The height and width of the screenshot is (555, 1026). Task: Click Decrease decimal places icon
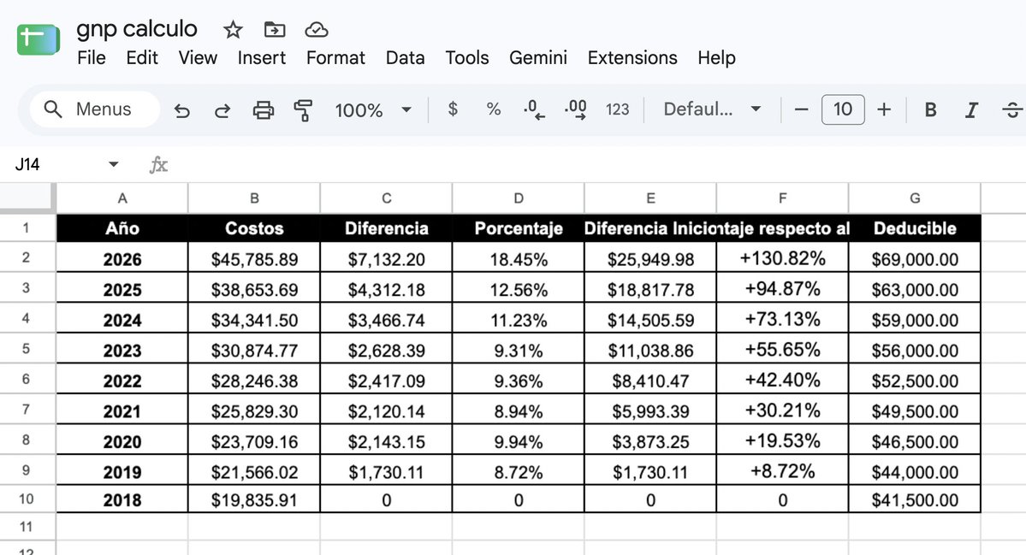pos(534,109)
